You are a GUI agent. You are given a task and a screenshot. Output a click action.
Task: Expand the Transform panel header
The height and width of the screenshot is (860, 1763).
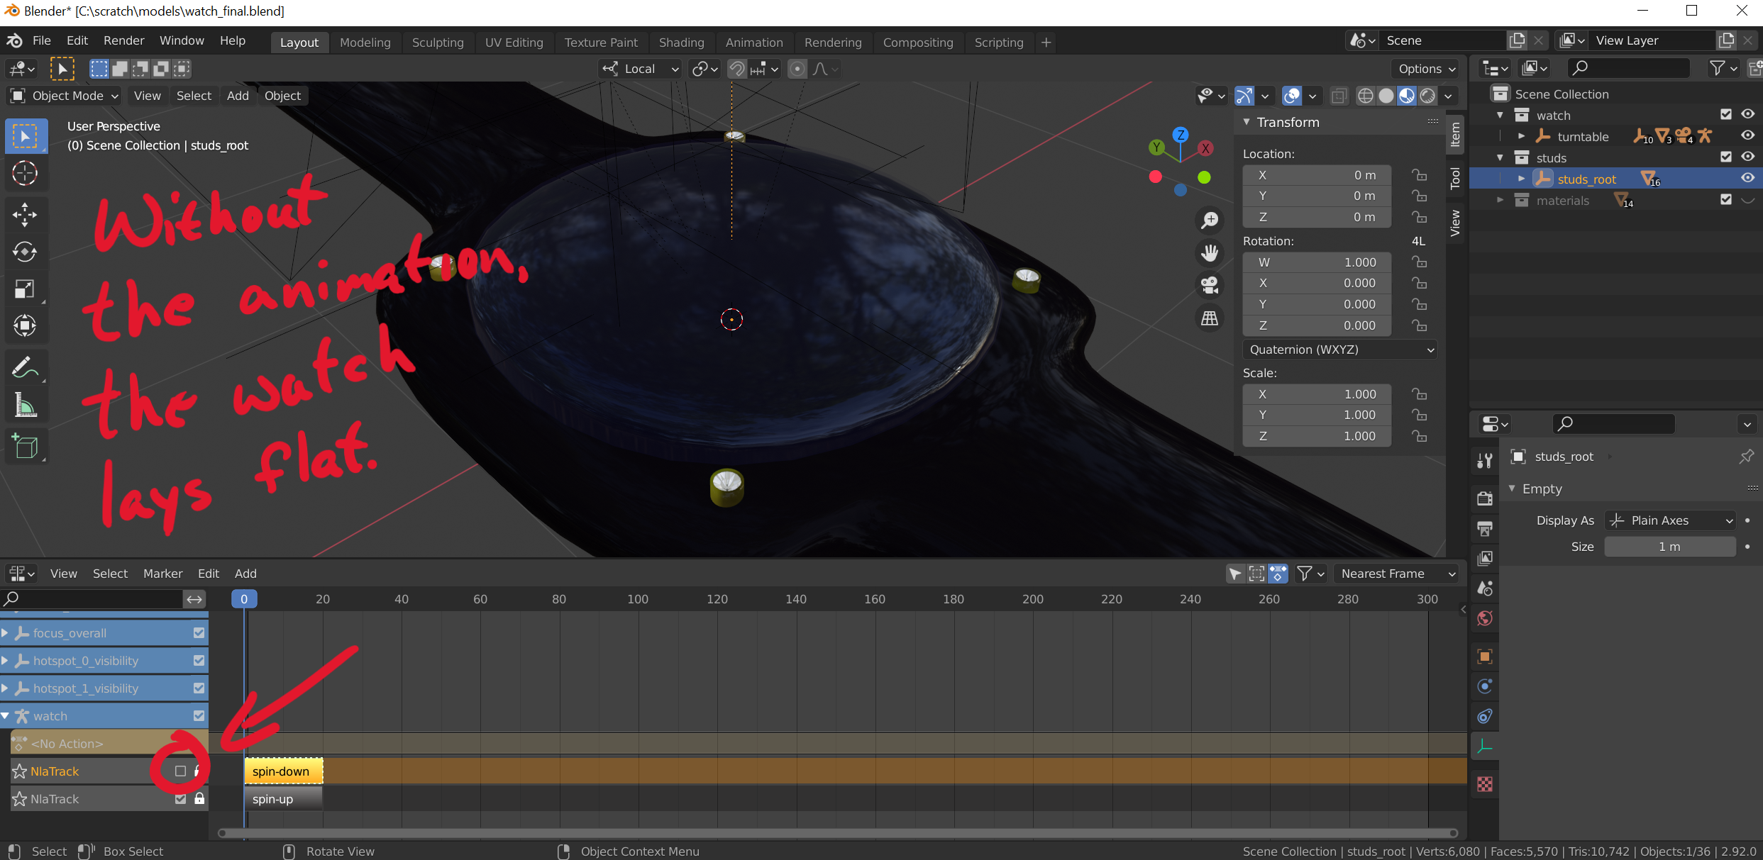click(1290, 121)
